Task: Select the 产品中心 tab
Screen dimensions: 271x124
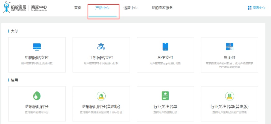Action: 102,8
